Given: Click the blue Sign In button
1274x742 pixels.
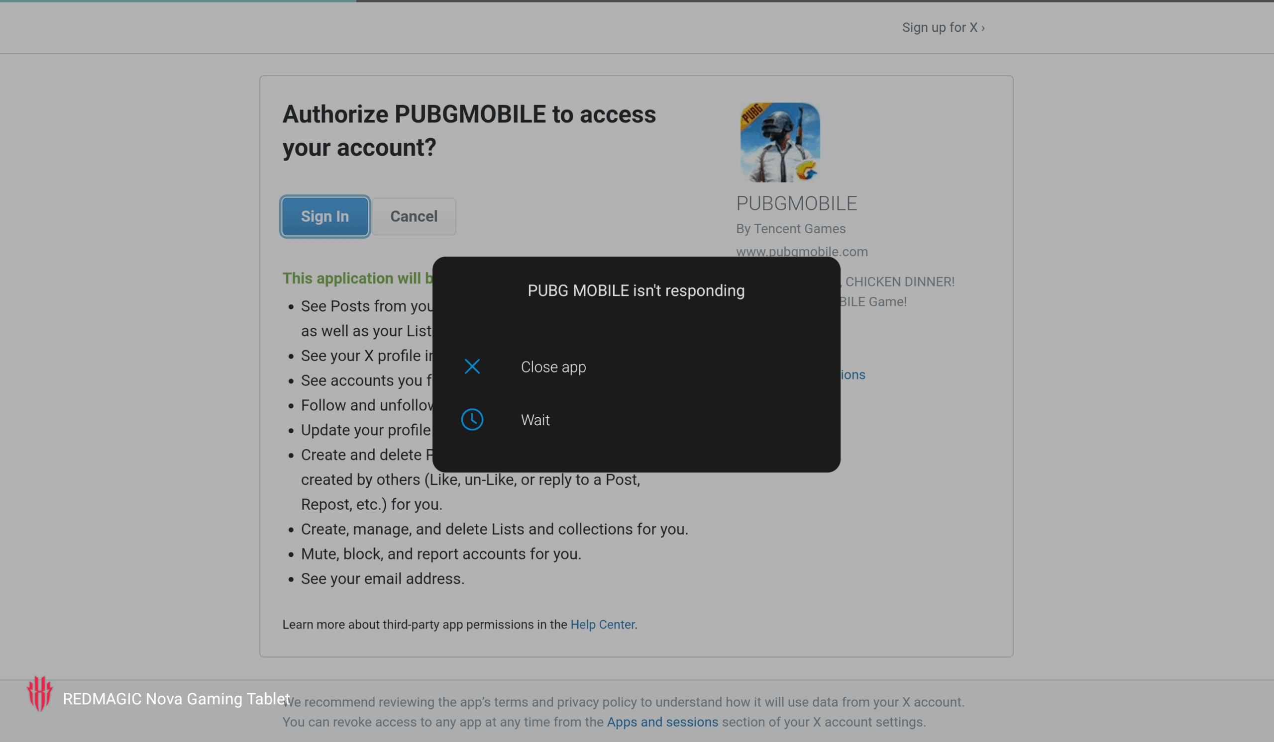Looking at the screenshot, I should 325,216.
